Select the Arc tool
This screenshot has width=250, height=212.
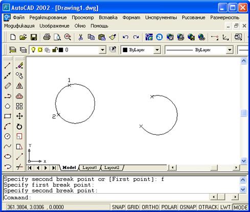(x=8, y=126)
